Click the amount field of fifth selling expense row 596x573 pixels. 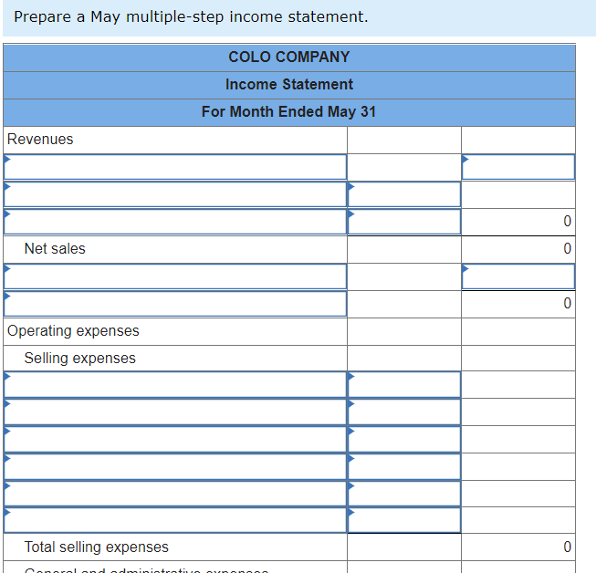tap(404, 494)
